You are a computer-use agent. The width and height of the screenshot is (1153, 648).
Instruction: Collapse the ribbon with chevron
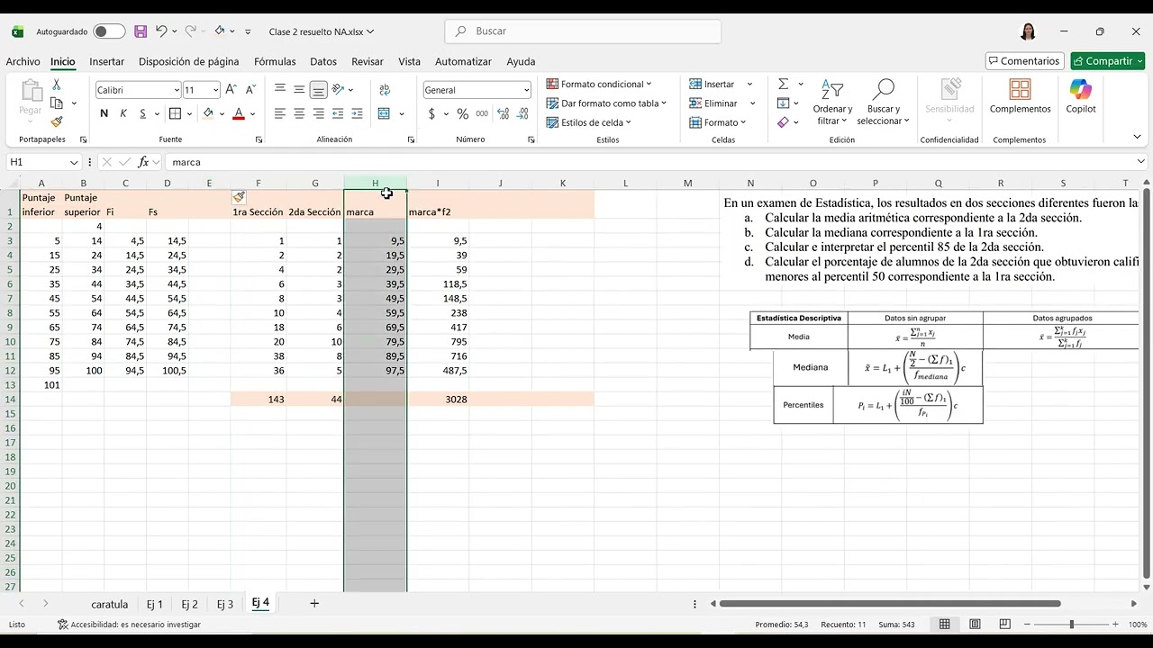coord(1137,137)
